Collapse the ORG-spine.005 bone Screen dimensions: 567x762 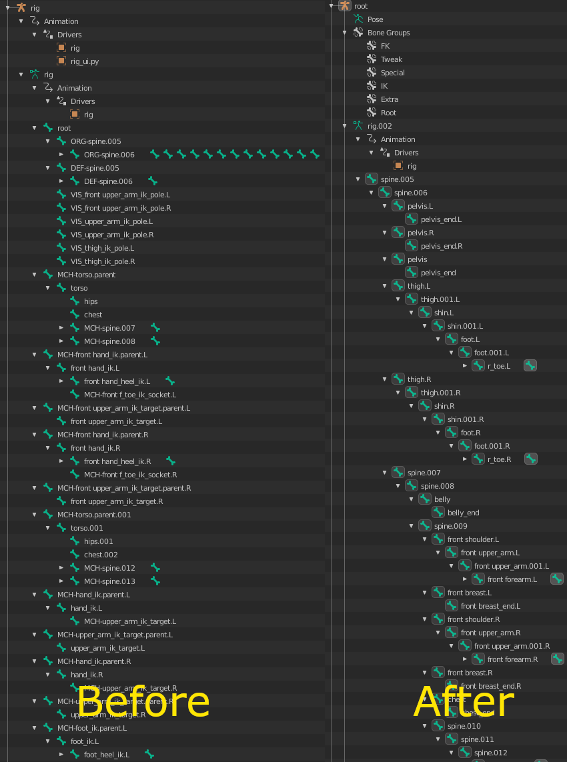(x=47, y=141)
